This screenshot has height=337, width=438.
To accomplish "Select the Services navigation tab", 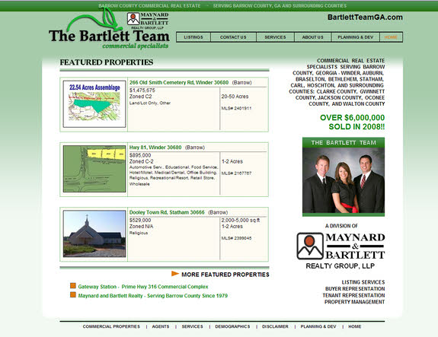I will (x=275, y=37).
